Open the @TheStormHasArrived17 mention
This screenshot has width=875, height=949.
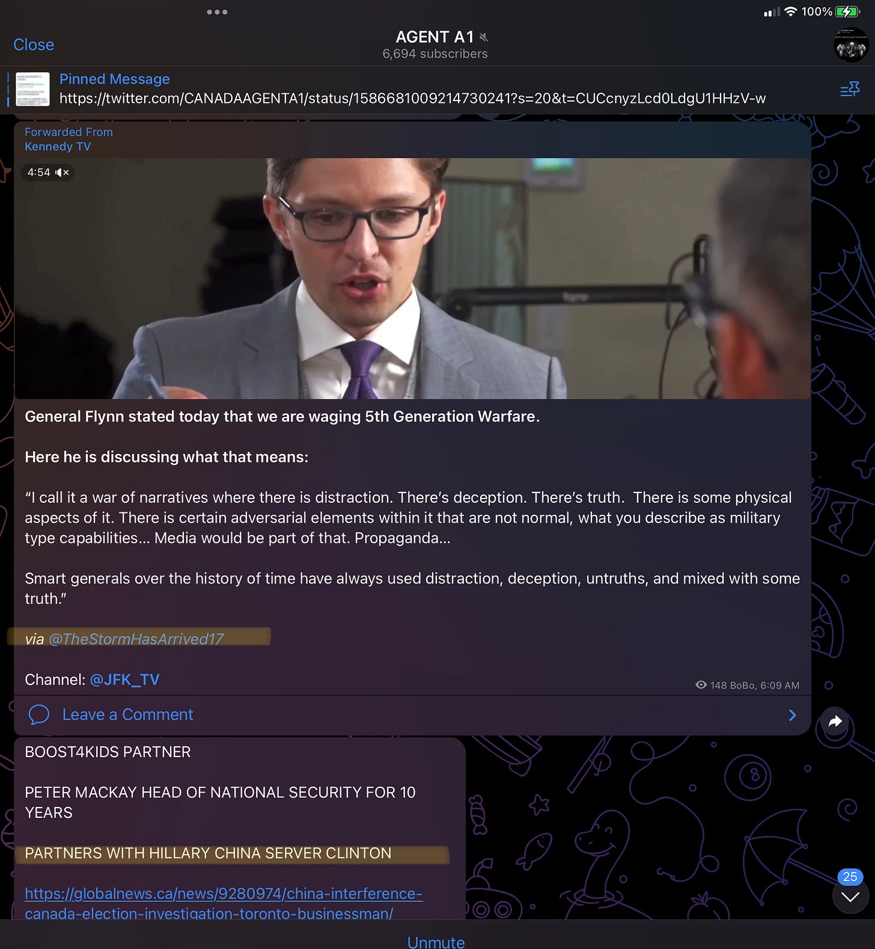[x=136, y=639]
